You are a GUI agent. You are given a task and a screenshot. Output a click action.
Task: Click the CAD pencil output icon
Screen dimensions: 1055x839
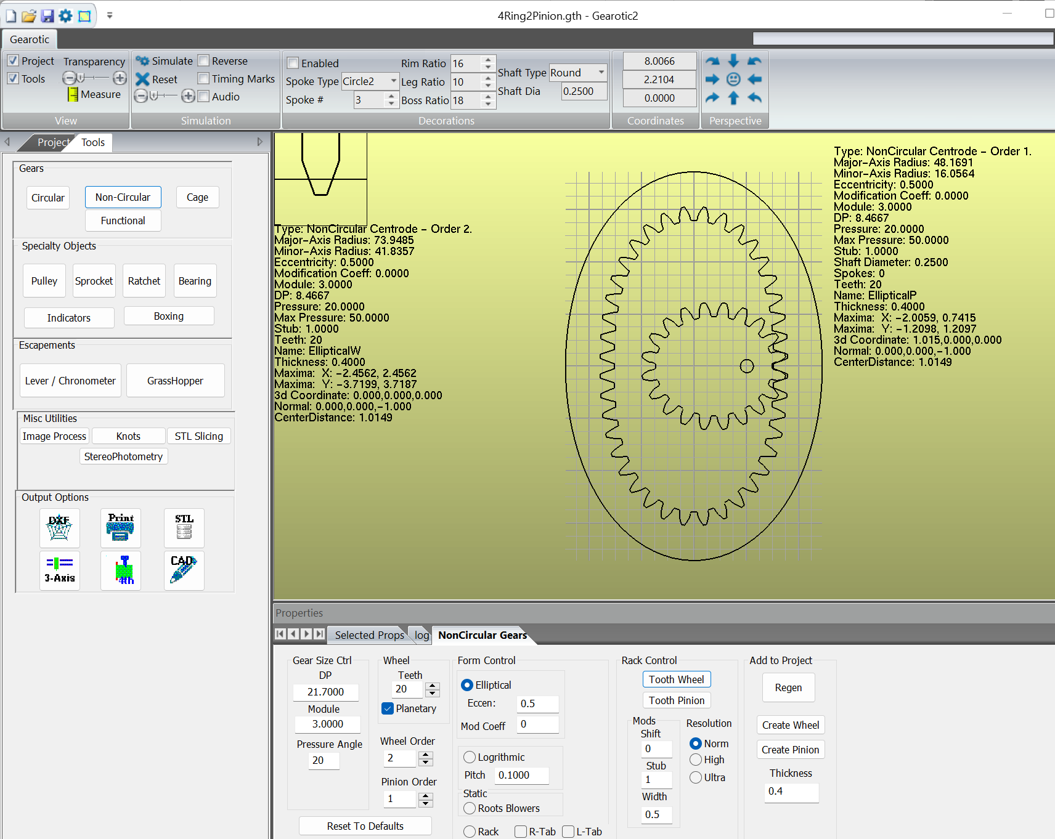(184, 570)
